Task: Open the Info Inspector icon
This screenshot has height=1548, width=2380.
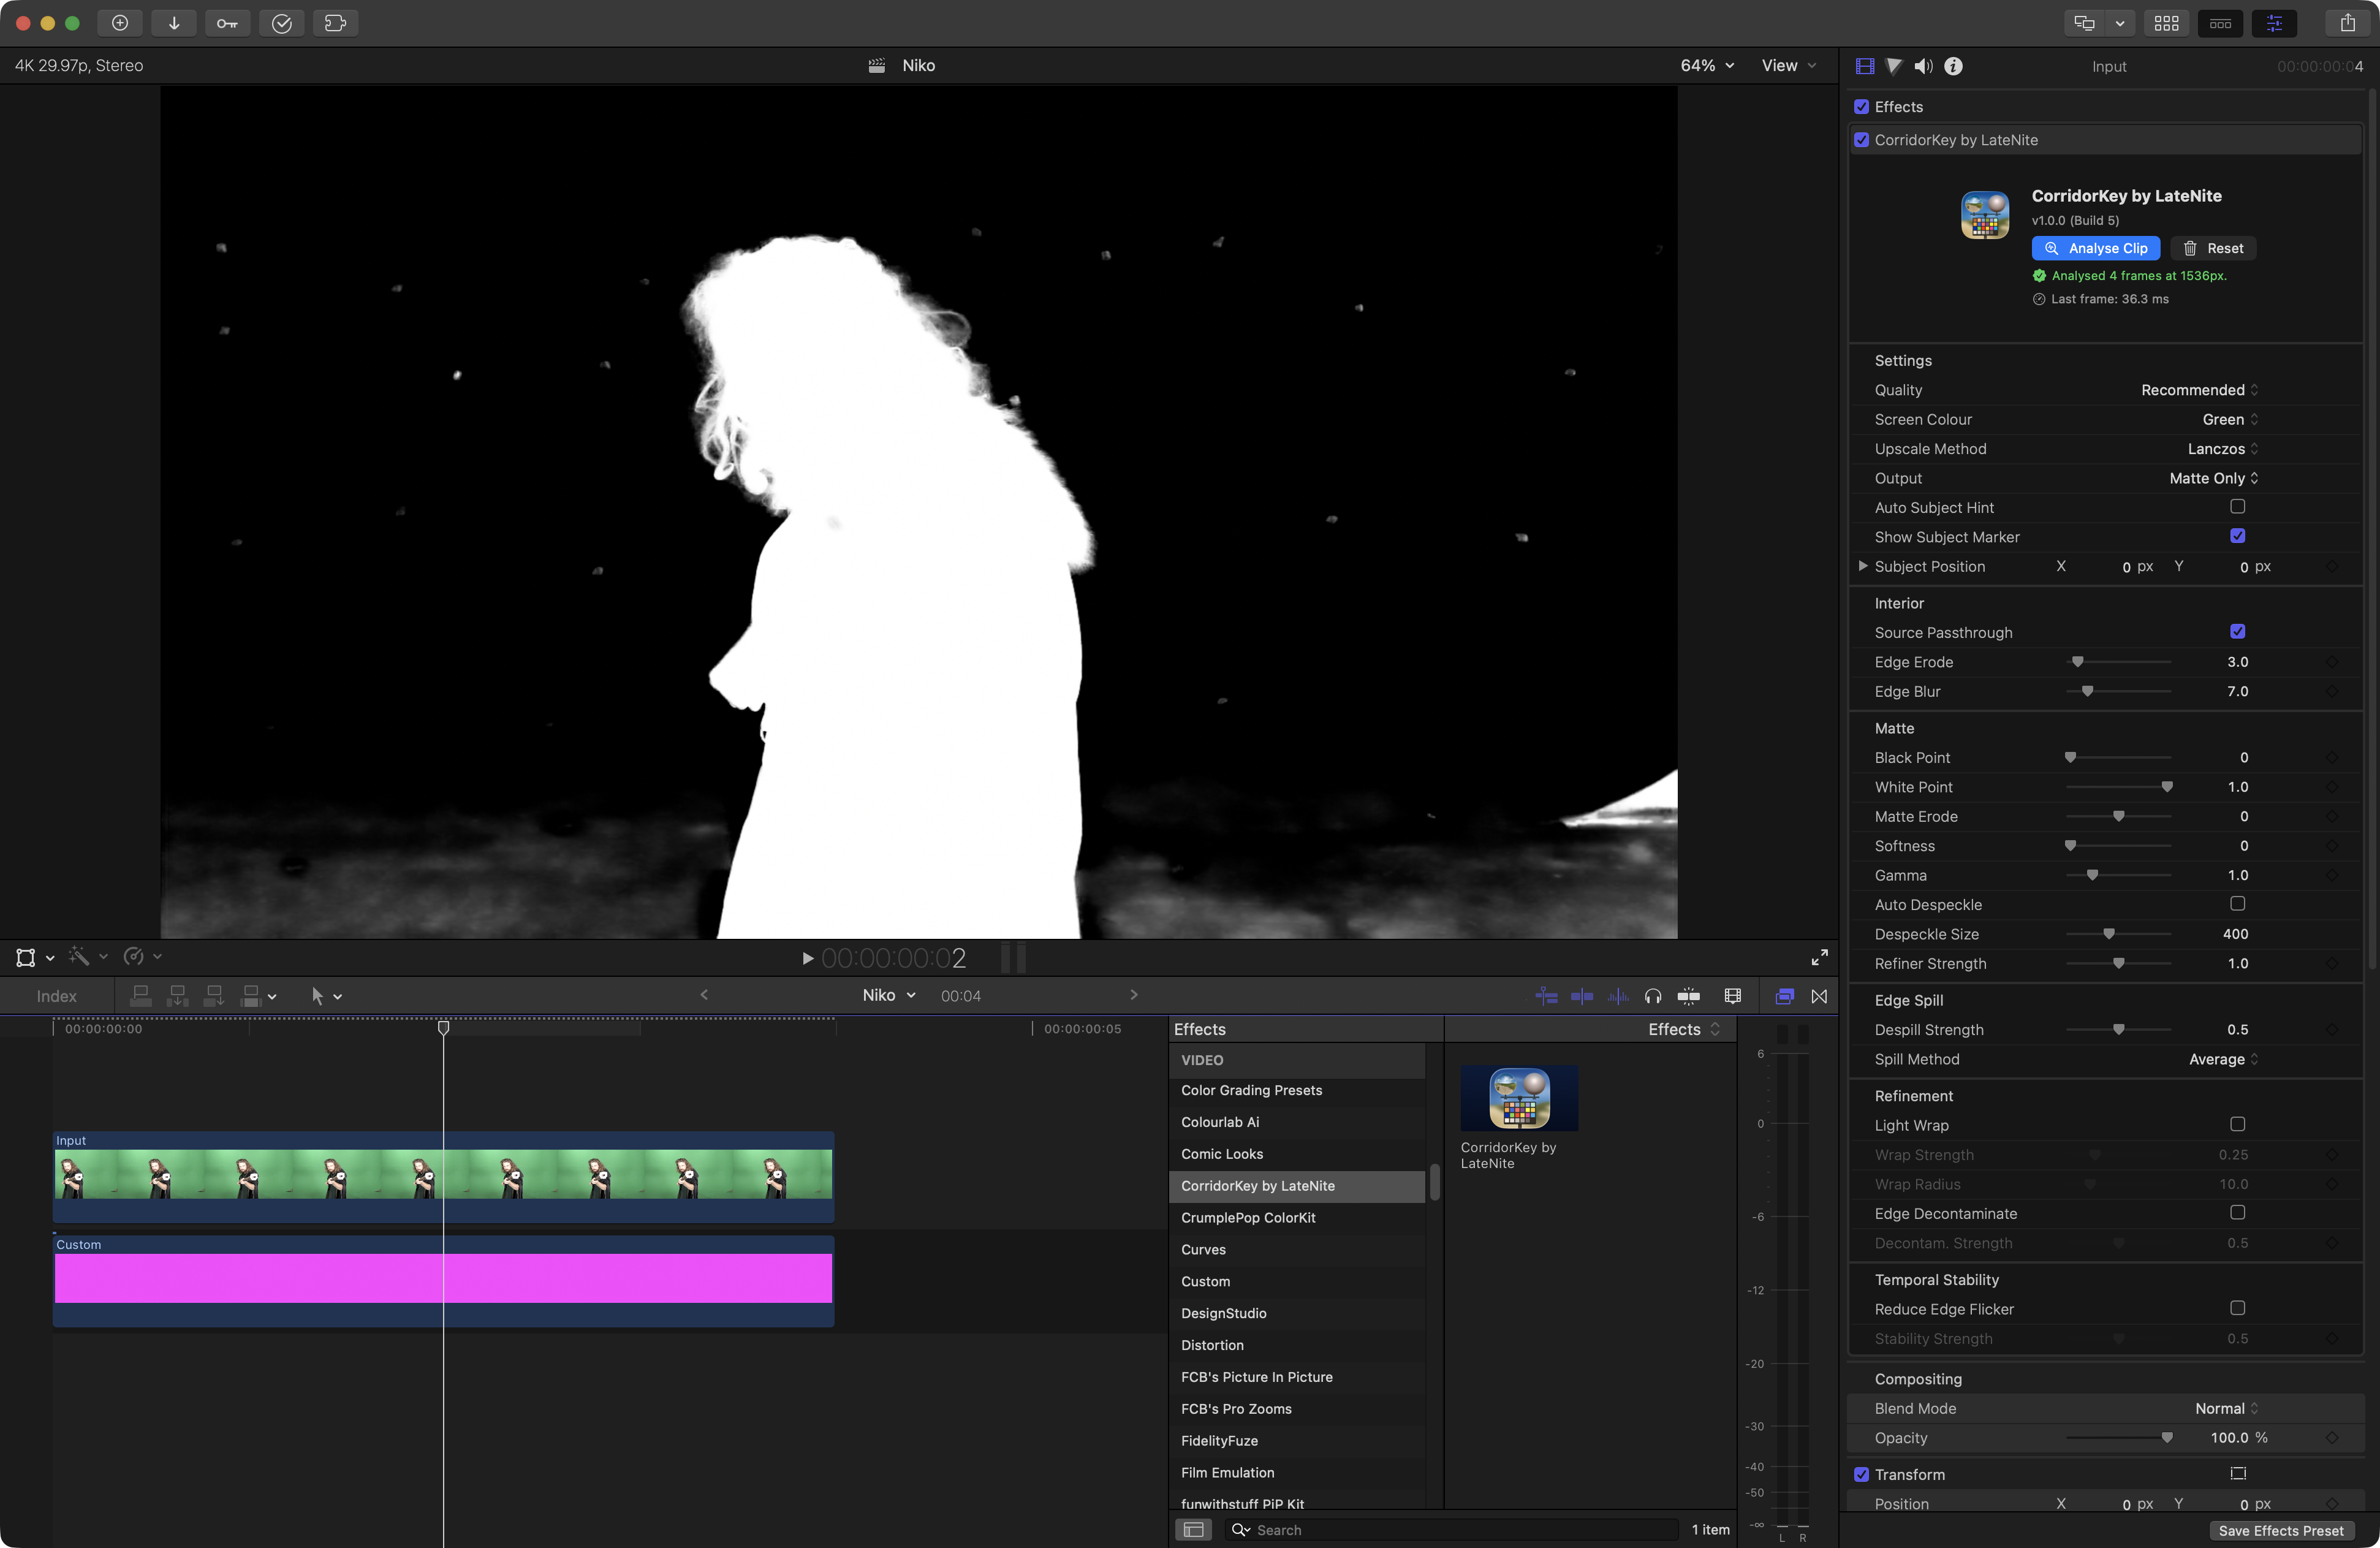Action: [1953, 66]
